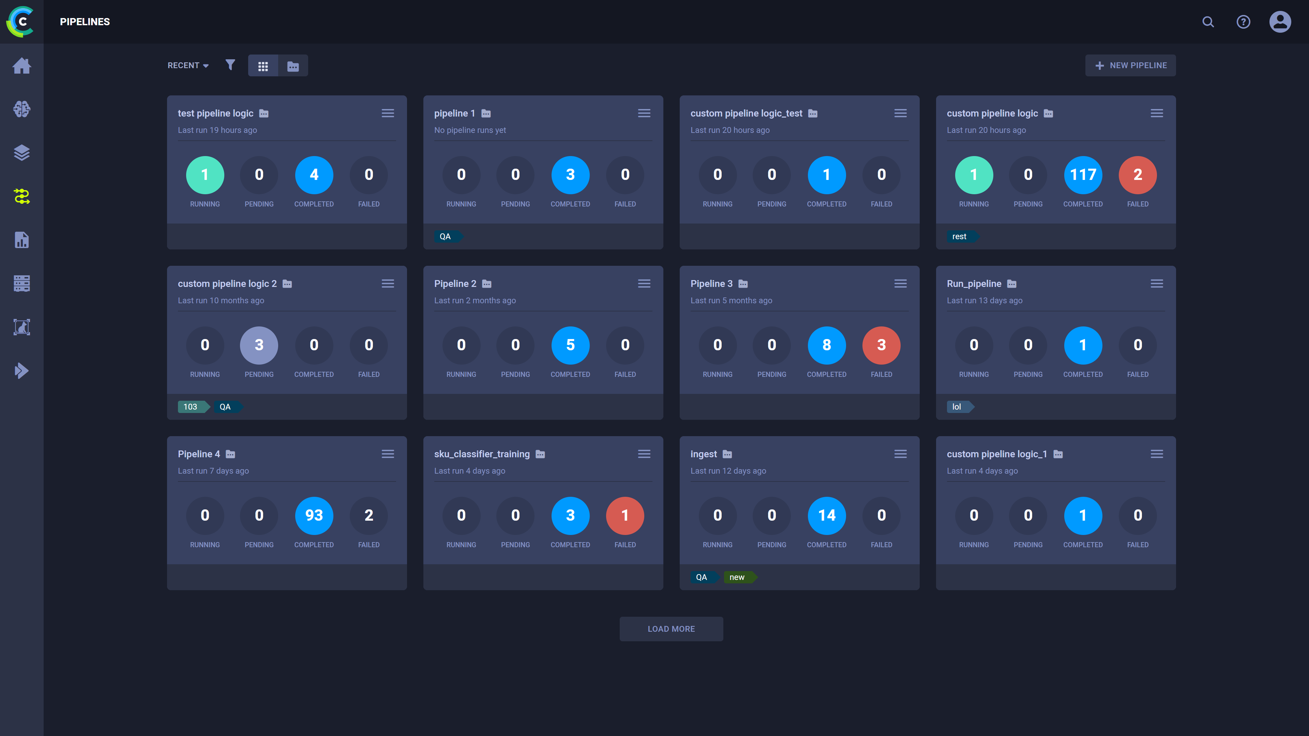
Task: Open the user profile avatar
Action: click(x=1280, y=22)
